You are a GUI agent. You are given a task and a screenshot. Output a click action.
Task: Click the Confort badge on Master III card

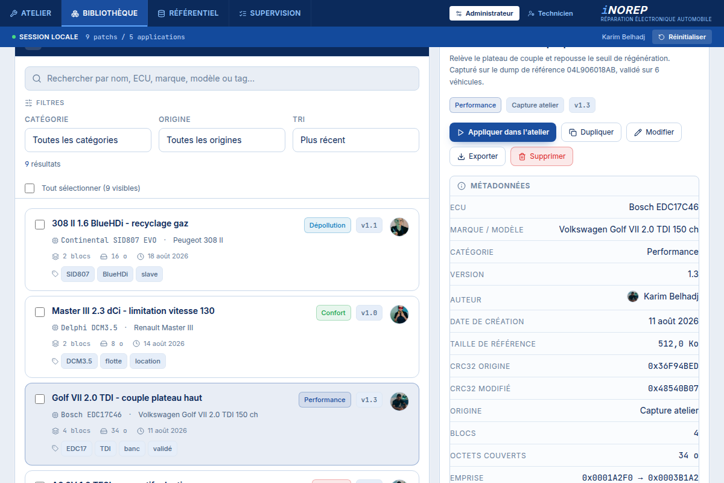click(334, 313)
